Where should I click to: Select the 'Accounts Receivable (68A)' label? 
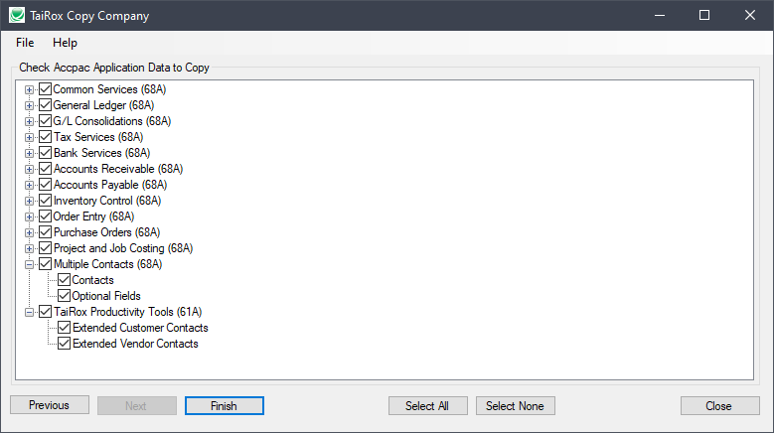(118, 169)
